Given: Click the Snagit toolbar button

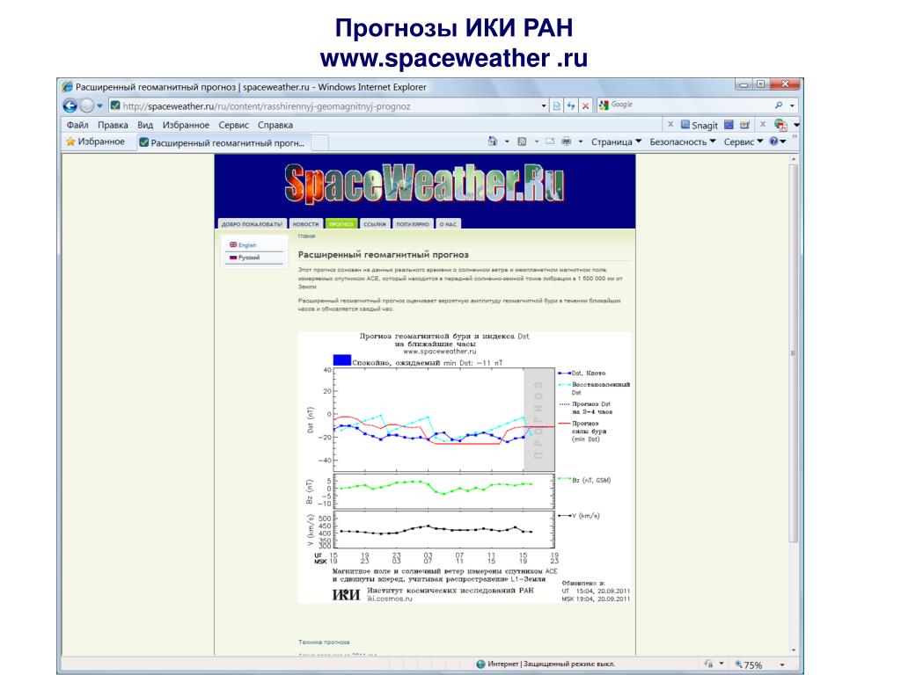Looking at the screenshot, I should pos(699,125).
